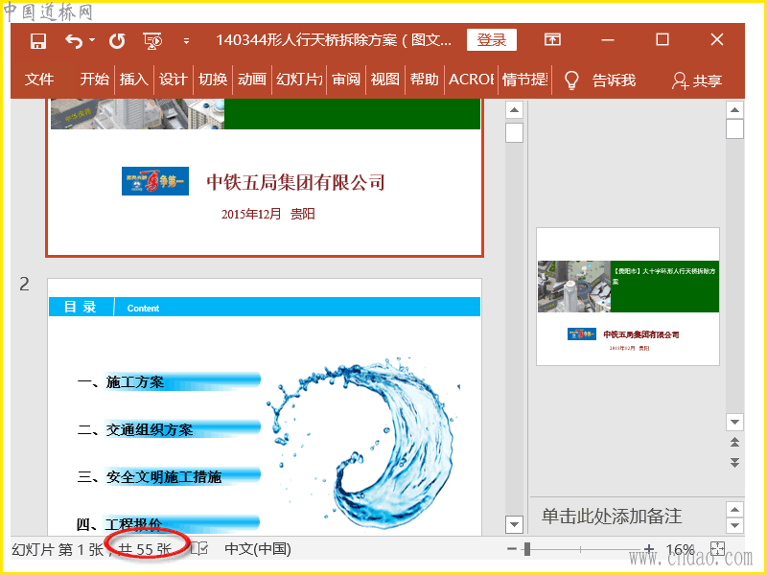Minimize the PowerPoint window

608,39
